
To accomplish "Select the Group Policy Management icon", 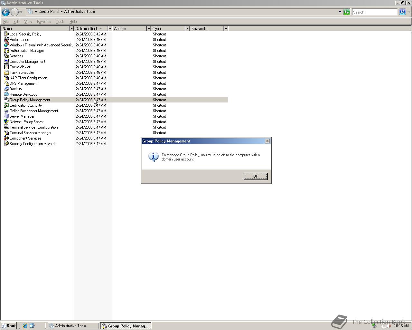I will (x=6, y=100).
